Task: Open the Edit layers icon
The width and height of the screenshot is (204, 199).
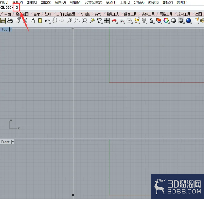Action: pos(159,21)
